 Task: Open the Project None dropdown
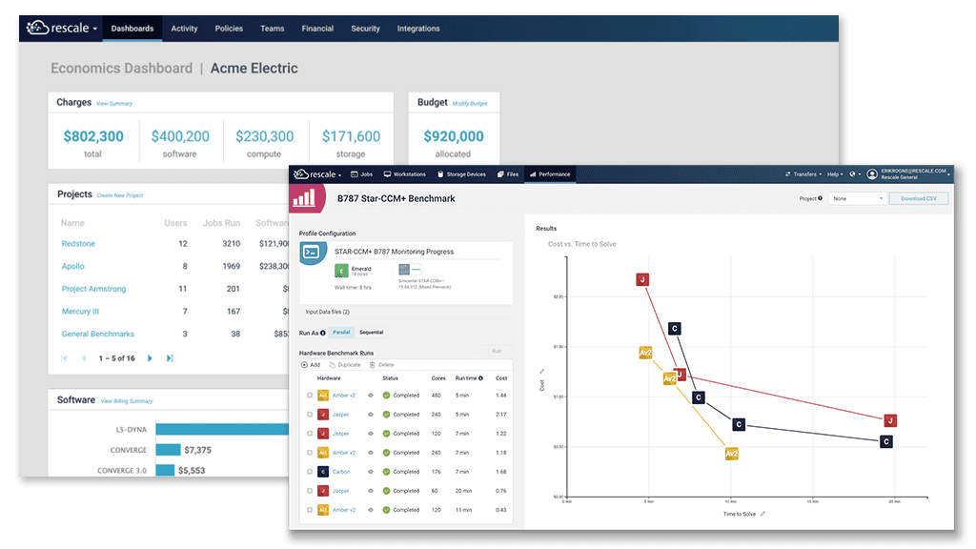[858, 198]
